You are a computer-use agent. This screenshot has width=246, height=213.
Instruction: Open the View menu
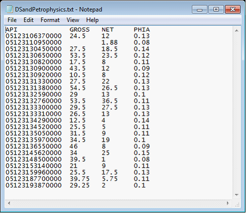pos(73,20)
